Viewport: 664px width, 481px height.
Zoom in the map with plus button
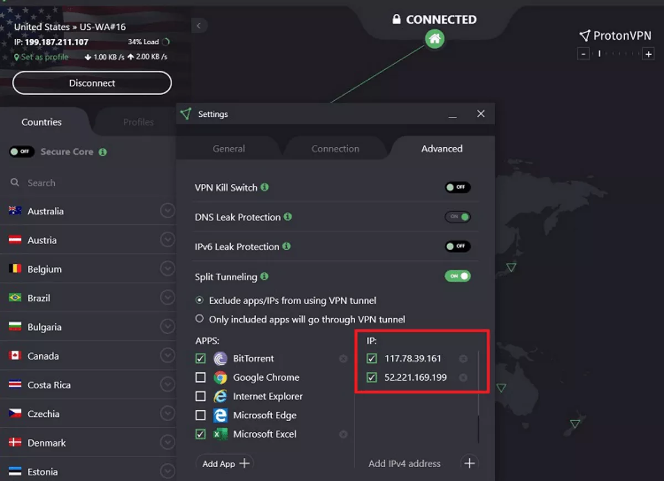tap(649, 54)
